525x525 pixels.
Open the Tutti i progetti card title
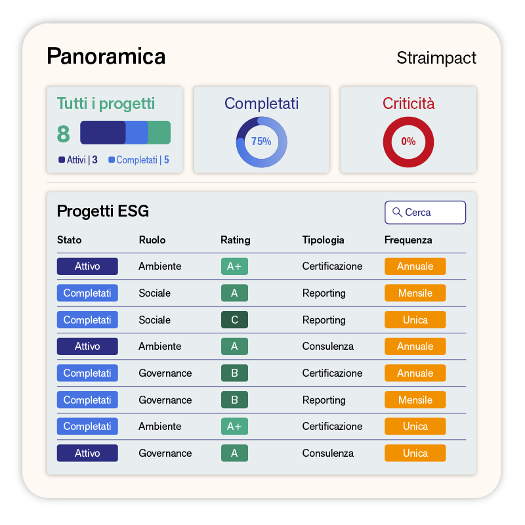click(106, 103)
